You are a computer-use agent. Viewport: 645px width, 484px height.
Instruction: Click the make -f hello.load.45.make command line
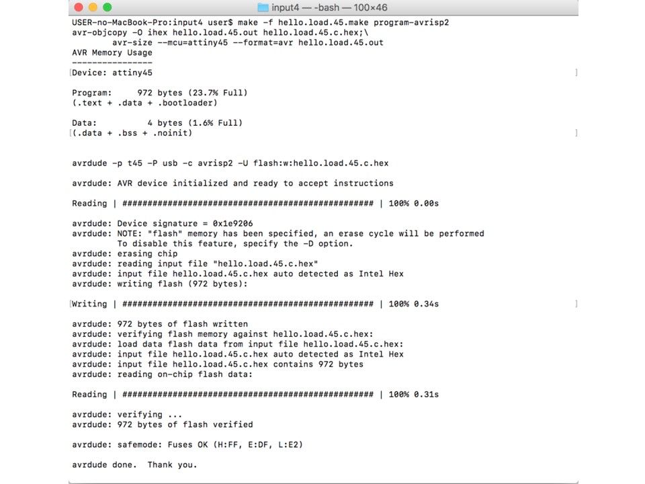[x=261, y=22]
